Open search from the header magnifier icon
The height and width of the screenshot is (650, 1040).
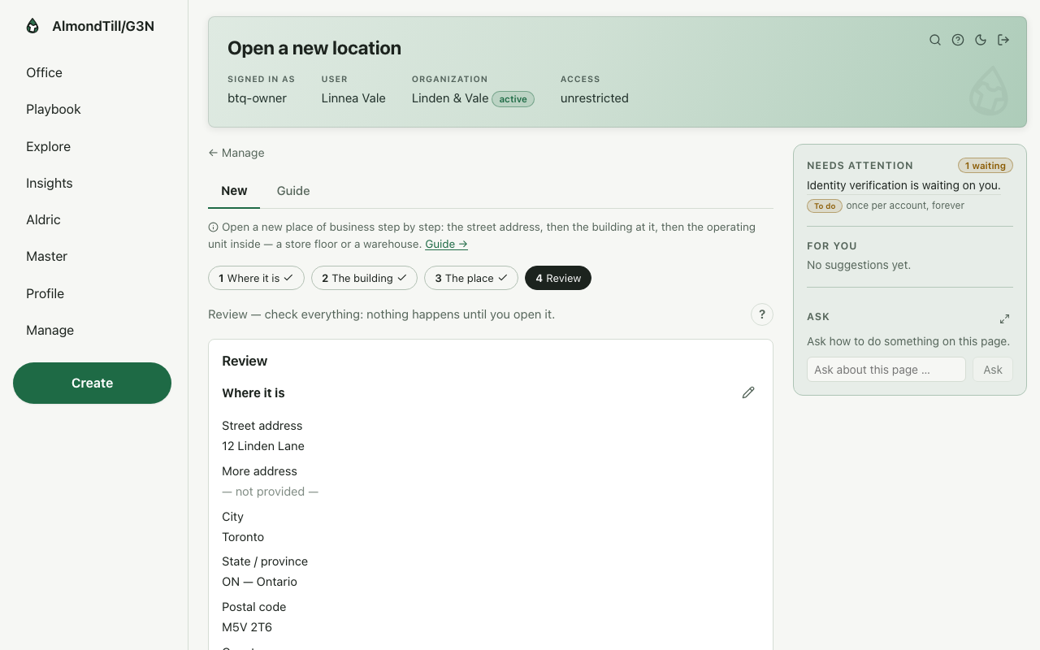click(935, 40)
